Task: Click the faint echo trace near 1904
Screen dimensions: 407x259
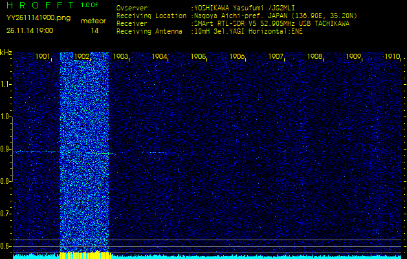Action: pos(161,153)
